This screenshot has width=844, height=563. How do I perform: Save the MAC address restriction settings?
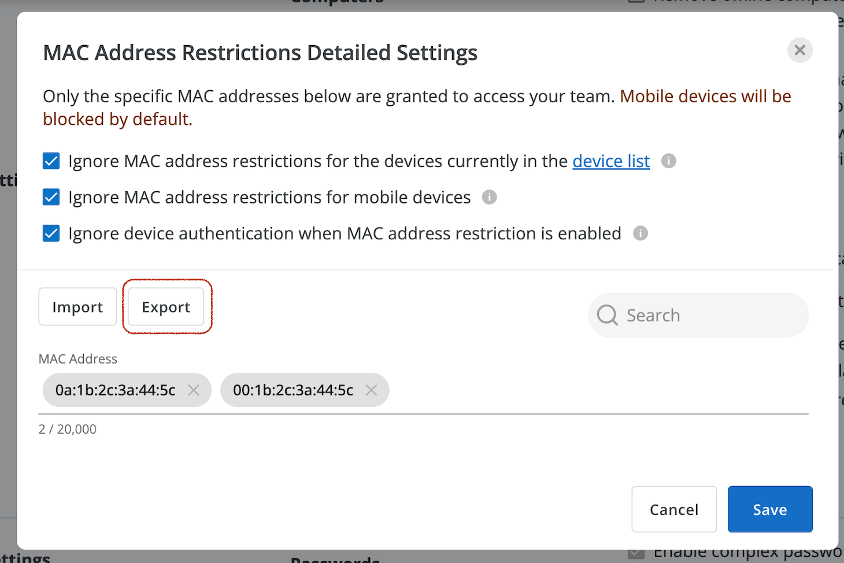pyautogui.click(x=770, y=509)
